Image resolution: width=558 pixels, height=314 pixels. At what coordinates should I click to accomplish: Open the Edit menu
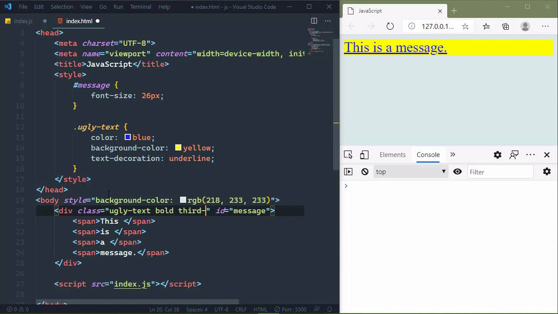[39, 7]
